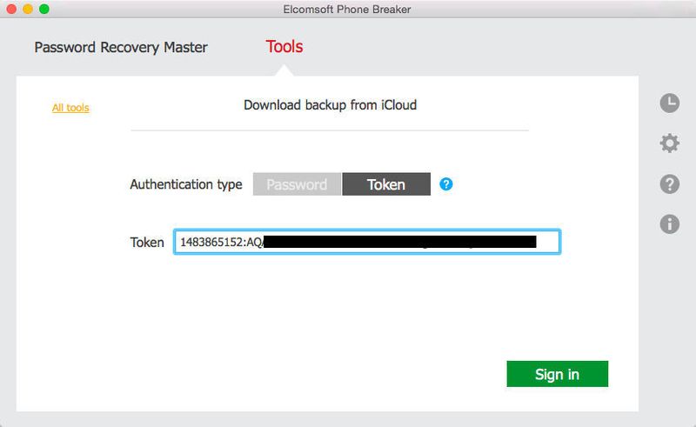
Task: Click the blue authentication help icon
Action: (x=446, y=183)
